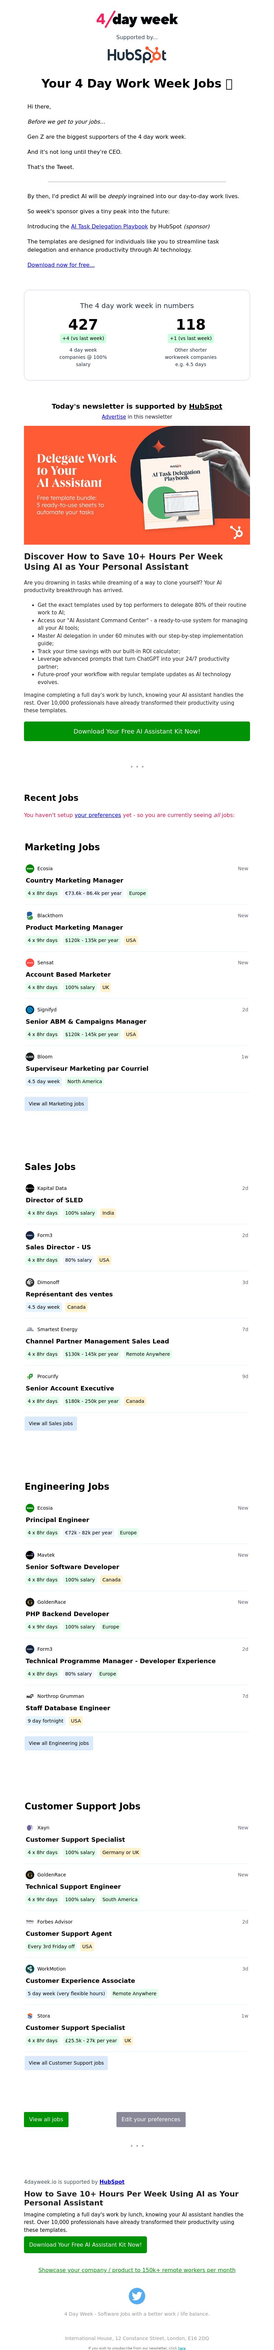The image size is (274, 2350).
Task: Click the Delegate Work AI Assistant banner
Action: (137, 485)
